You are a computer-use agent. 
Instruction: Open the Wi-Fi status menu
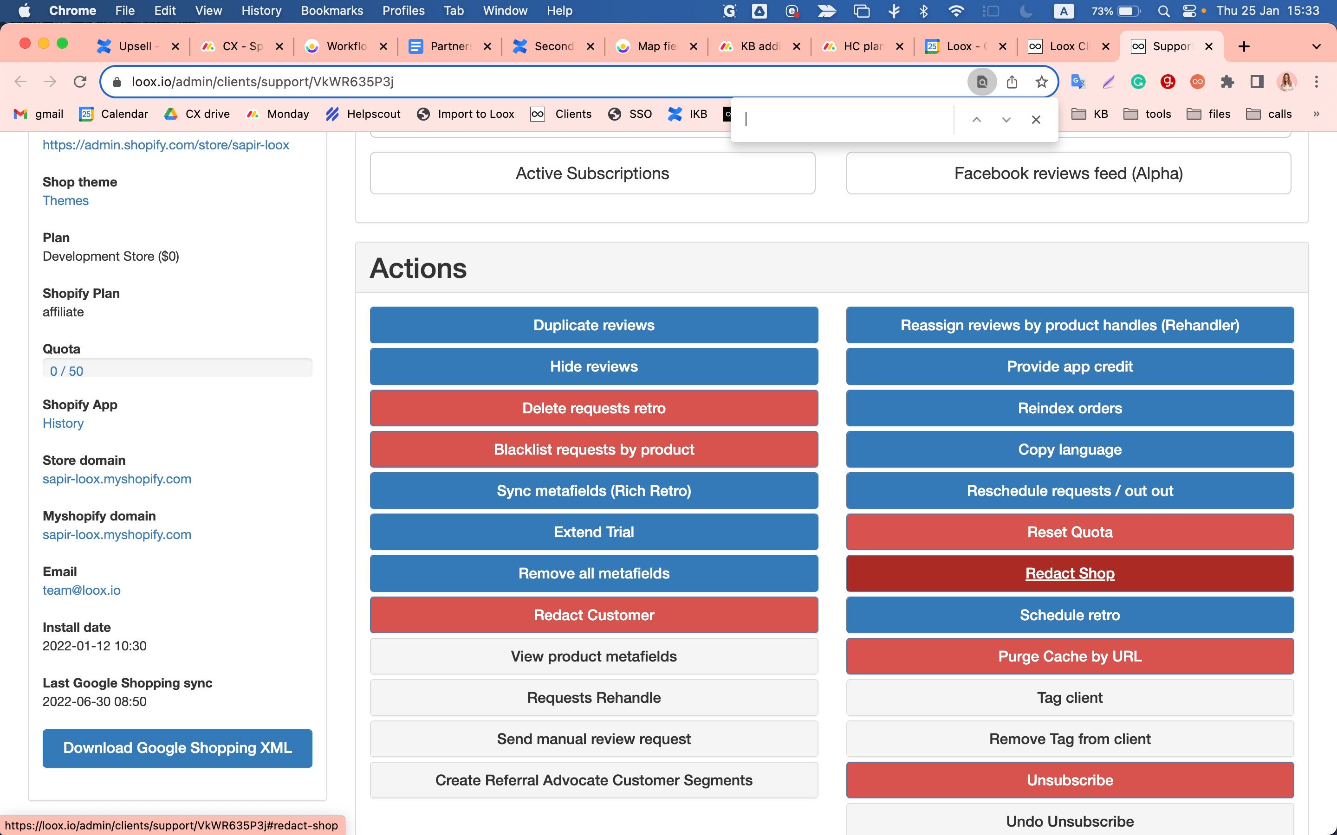click(955, 11)
